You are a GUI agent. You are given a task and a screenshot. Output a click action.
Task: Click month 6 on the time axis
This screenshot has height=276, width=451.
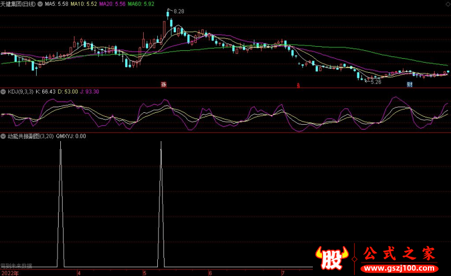[x=210, y=273]
